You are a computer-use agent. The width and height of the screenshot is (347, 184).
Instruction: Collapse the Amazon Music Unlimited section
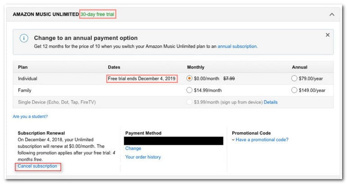[332, 14]
